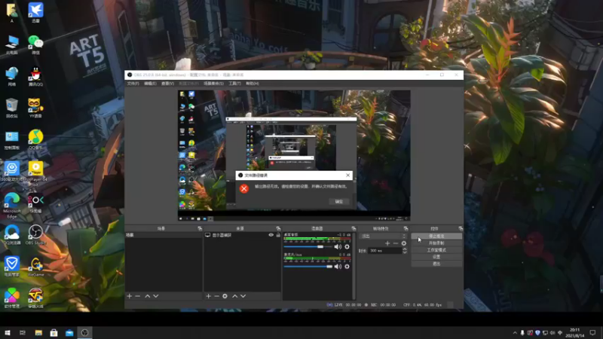The image size is (603, 339).
Task: Undock the 转场特效 panel with float icon
Action: (406, 229)
